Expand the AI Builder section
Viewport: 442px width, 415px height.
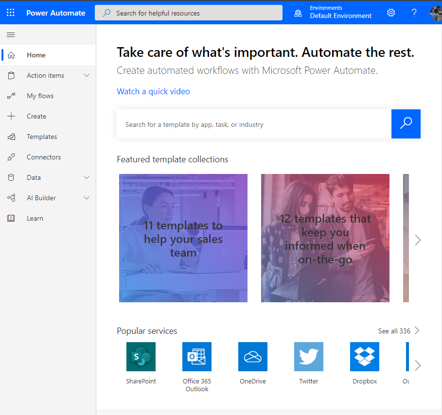(x=86, y=198)
